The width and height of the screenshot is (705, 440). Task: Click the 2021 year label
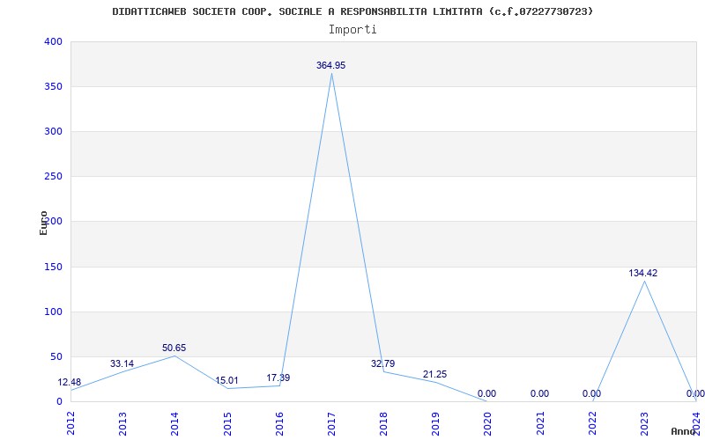(540, 423)
